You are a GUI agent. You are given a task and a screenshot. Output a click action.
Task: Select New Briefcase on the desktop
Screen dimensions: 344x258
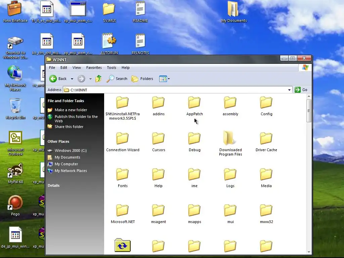(x=15, y=12)
